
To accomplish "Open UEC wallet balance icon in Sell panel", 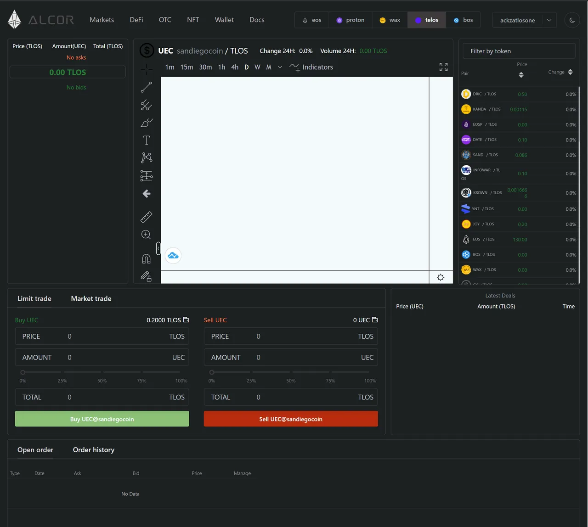I will 375,320.
